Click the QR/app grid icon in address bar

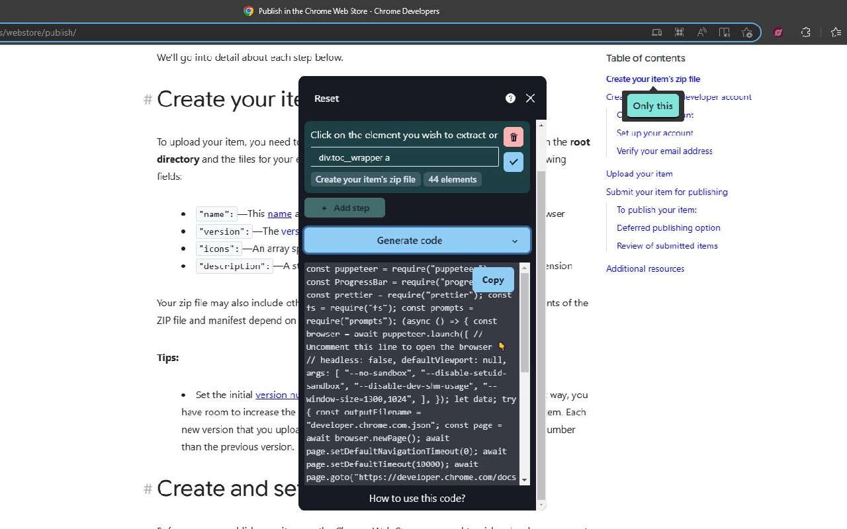[x=679, y=32]
